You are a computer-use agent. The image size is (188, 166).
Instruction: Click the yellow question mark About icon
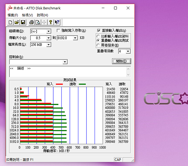tap(50, 22)
